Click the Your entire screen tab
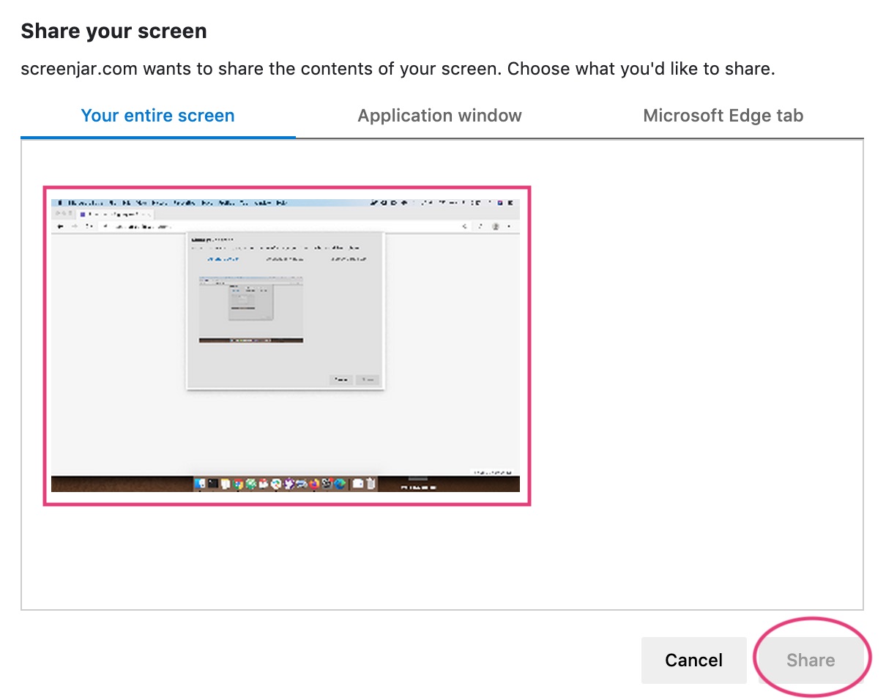886x700 pixels. pyautogui.click(x=157, y=115)
